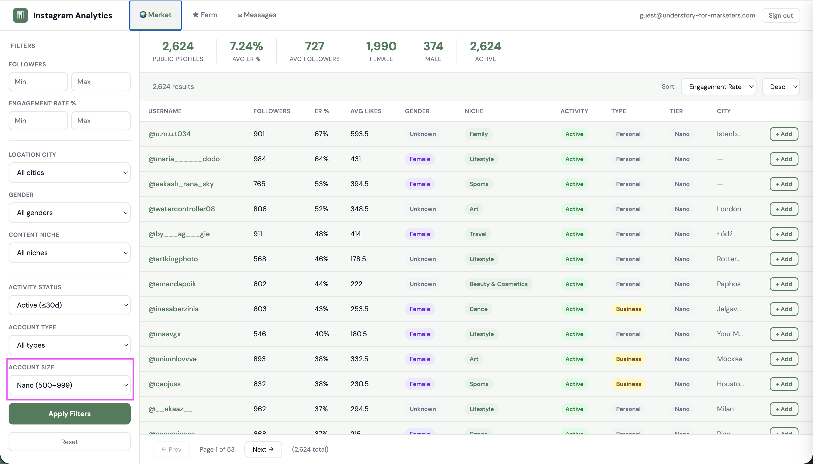
Task: Sign out of the account
Action: tap(780, 15)
